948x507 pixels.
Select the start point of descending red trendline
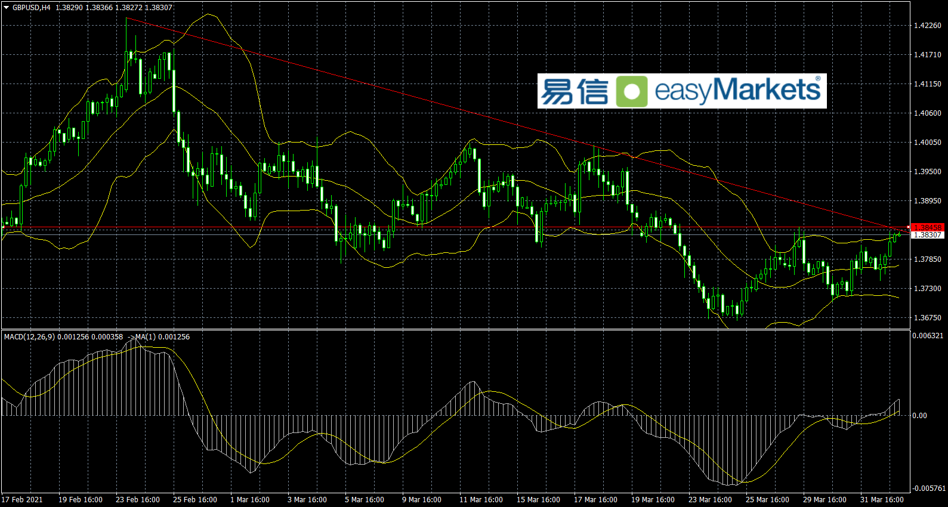pos(126,18)
